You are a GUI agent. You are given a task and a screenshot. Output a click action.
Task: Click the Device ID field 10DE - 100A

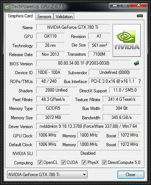point(49,72)
